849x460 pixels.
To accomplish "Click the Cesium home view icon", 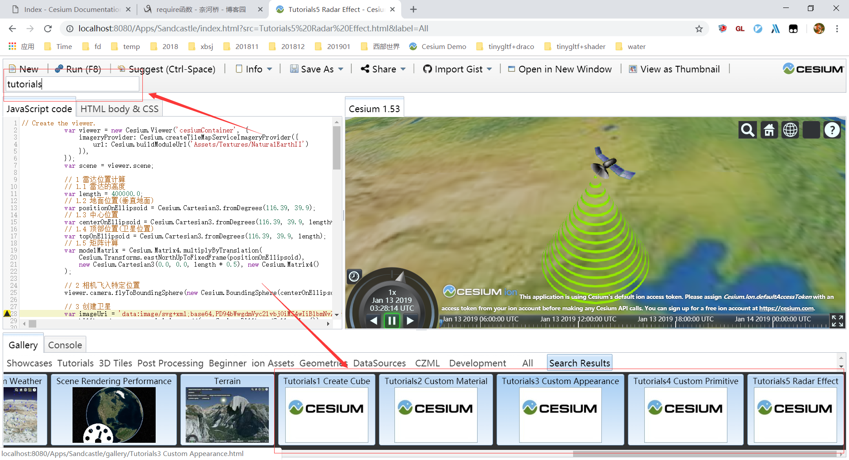I will [769, 130].
